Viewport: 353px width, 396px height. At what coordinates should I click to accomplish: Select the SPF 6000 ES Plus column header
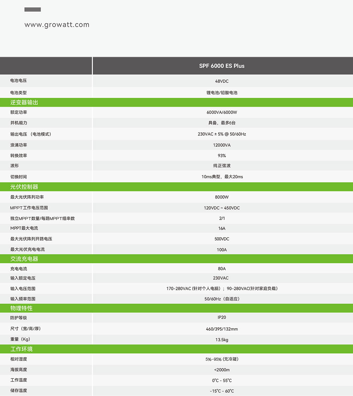tap(222, 66)
